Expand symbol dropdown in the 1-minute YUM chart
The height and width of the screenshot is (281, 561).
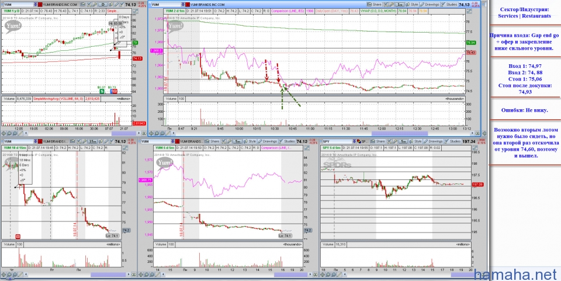coord(183,5)
